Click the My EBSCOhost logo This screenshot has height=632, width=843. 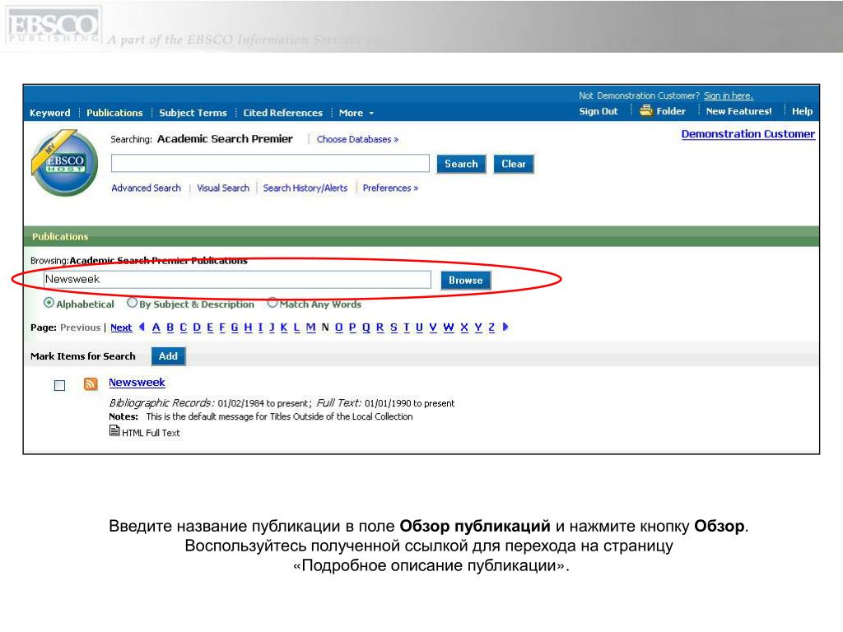tap(64, 162)
